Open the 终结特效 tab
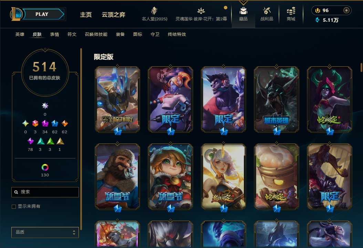The image size is (363, 248). coord(177,34)
